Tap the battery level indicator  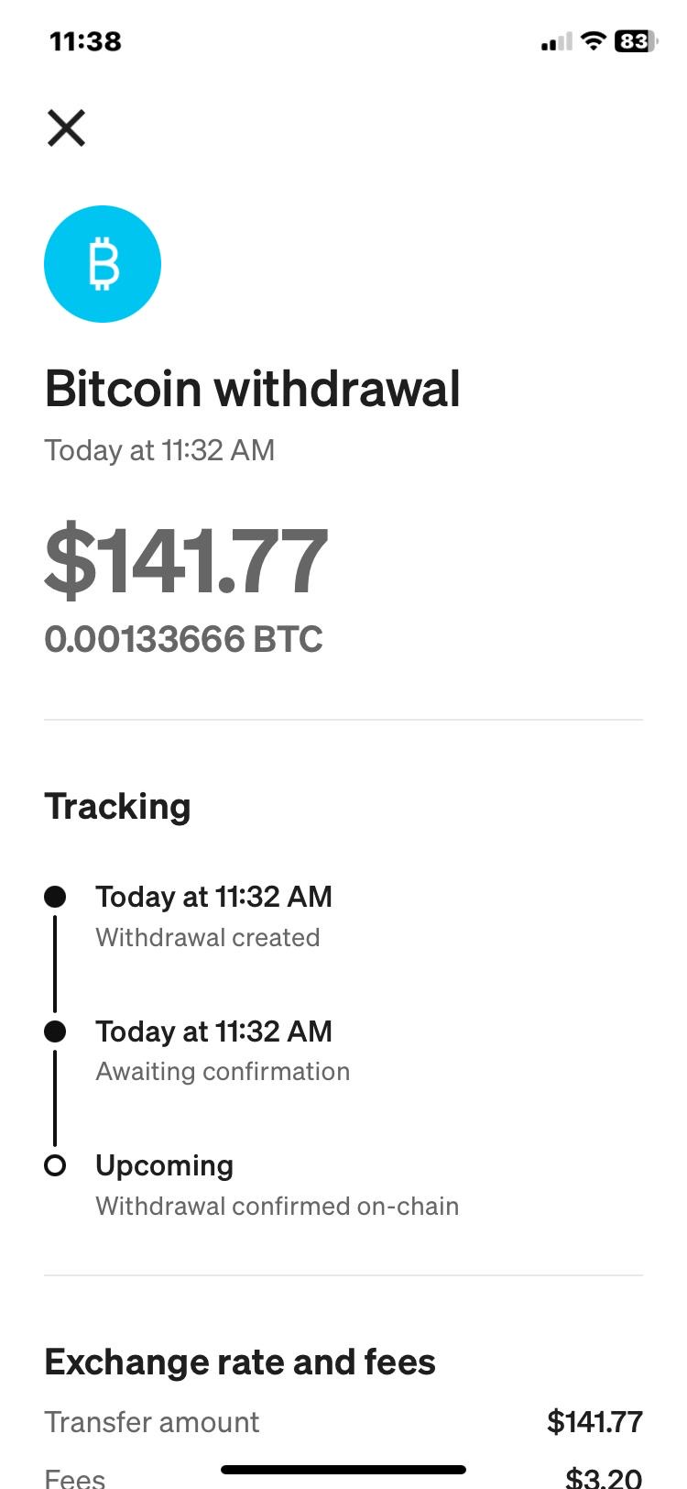[635, 41]
